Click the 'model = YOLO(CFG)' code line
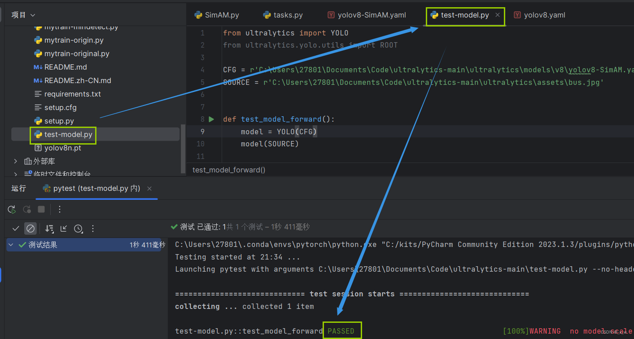This screenshot has height=339, width=634. tap(279, 132)
